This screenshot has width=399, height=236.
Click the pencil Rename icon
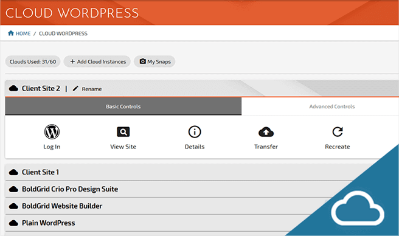point(75,88)
